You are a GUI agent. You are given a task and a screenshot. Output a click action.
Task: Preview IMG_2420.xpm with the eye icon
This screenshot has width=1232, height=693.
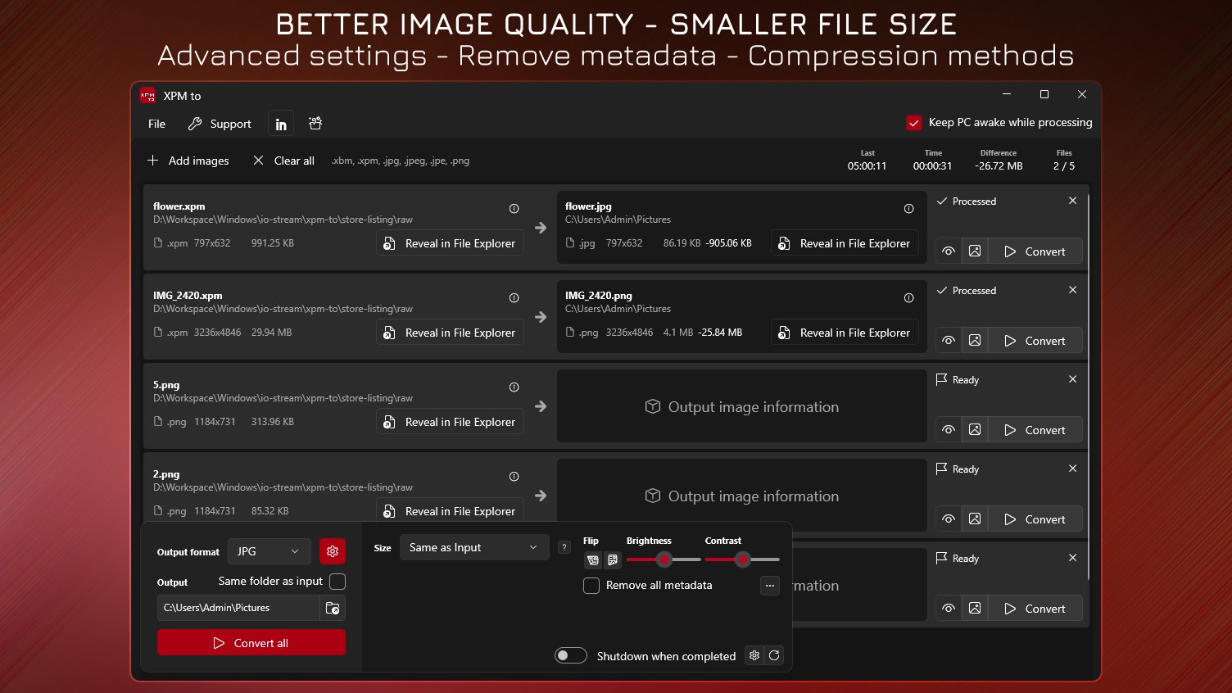(949, 341)
